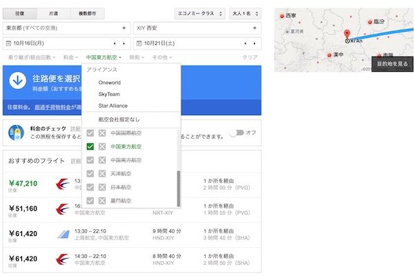
Task: Select the 14:30 – 22:10 flight time
Action: click(90, 256)
